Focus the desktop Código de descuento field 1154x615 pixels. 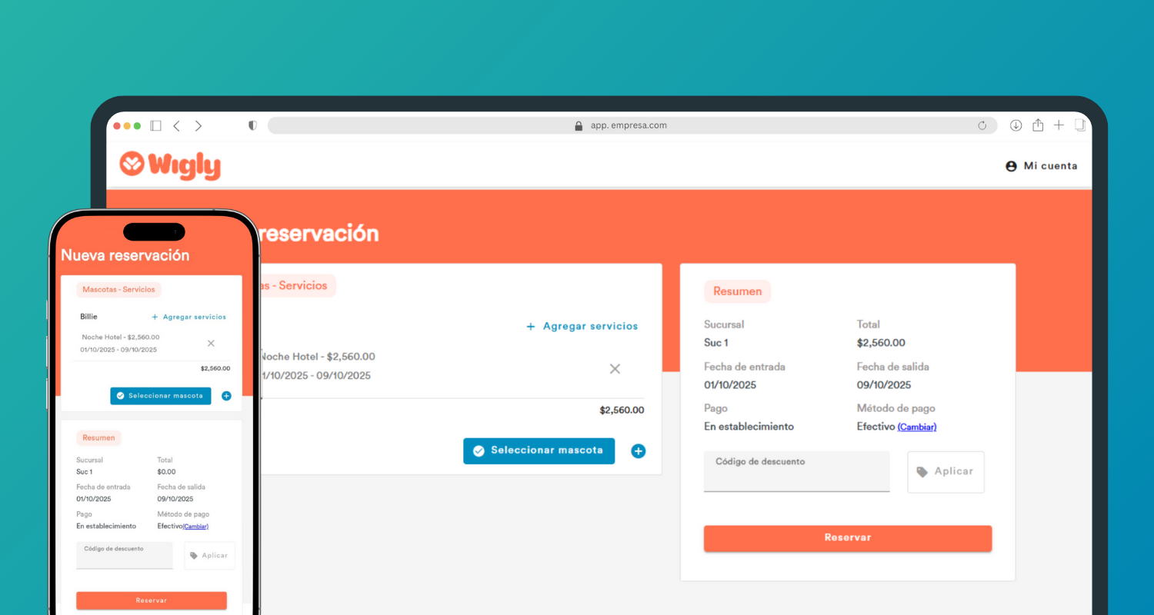(796, 471)
